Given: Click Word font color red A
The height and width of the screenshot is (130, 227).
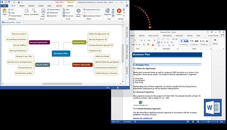Looking at the screenshot, I should click(153, 45).
